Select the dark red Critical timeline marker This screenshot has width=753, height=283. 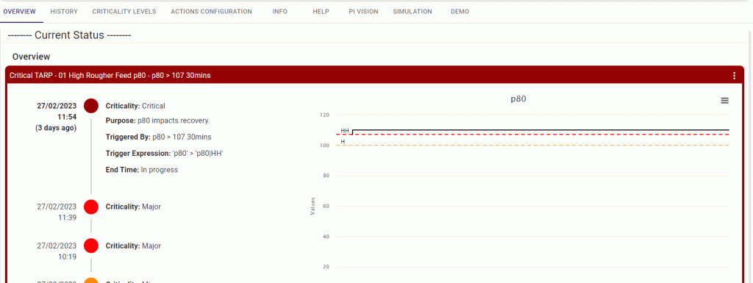pyautogui.click(x=91, y=106)
